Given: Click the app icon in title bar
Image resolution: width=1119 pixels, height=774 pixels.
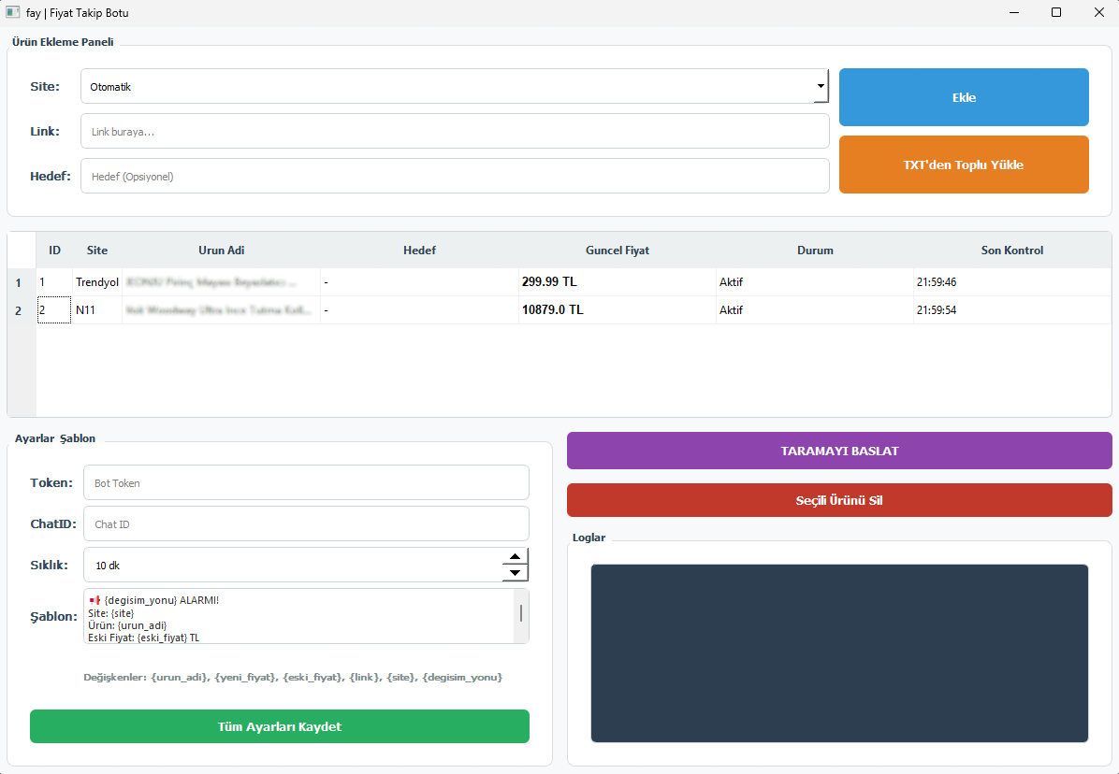Looking at the screenshot, I should click(13, 12).
